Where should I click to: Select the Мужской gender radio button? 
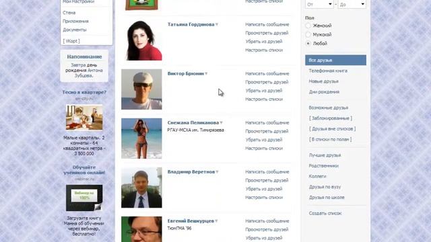(308, 34)
